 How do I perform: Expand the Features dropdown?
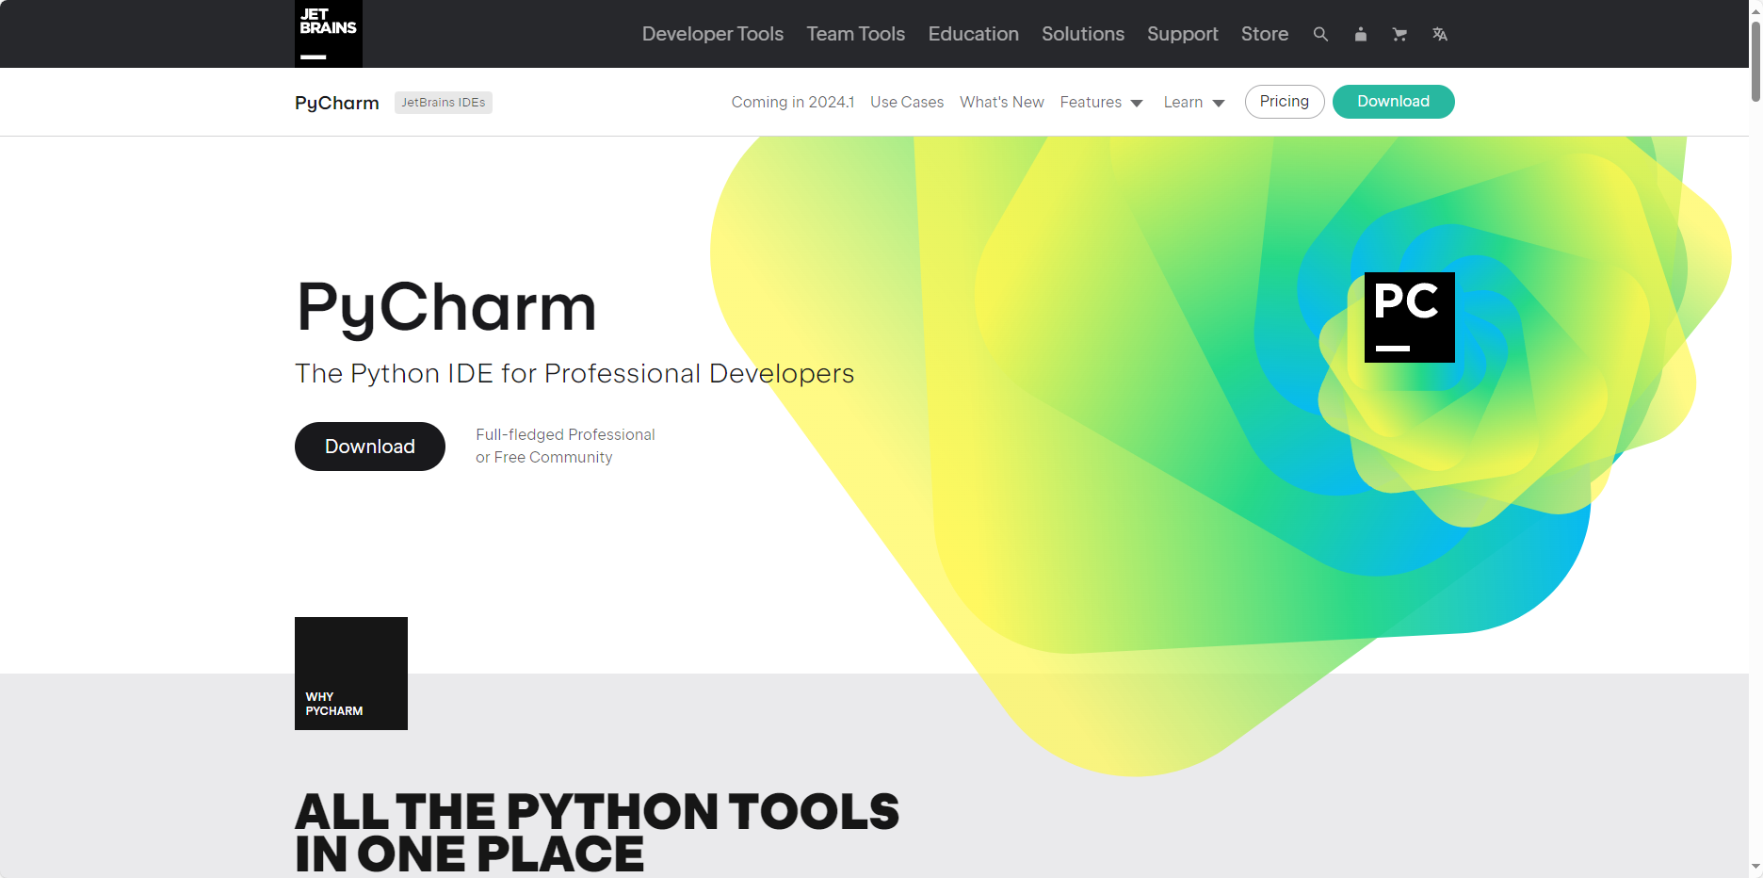pos(1101,102)
